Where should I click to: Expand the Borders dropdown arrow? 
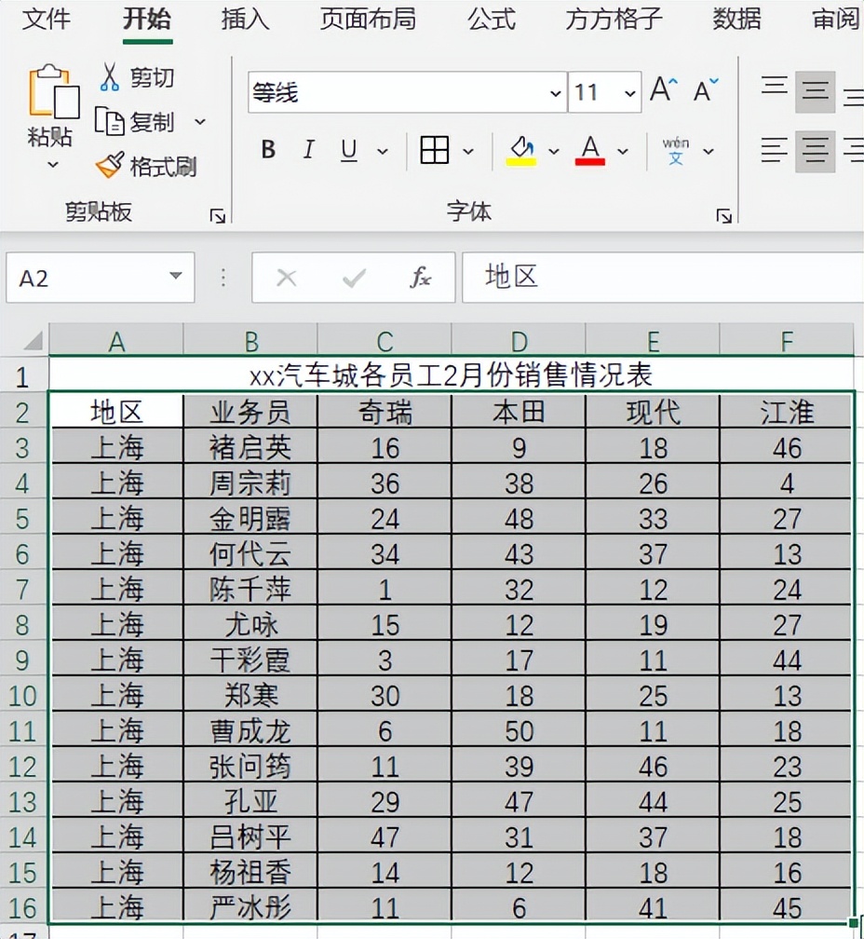pos(469,151)
